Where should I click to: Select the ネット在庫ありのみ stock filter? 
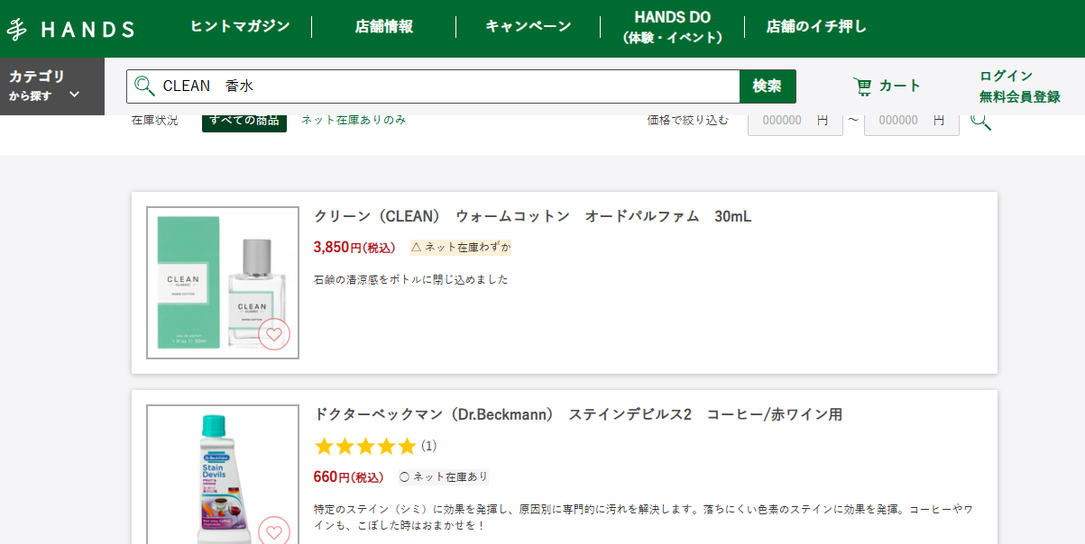tap(354, 120)
